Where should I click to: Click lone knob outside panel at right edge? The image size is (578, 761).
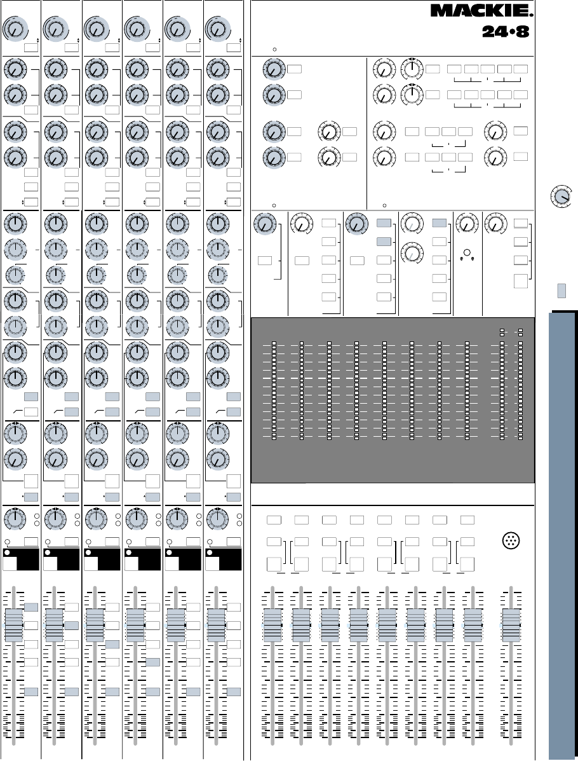[561, 196]
